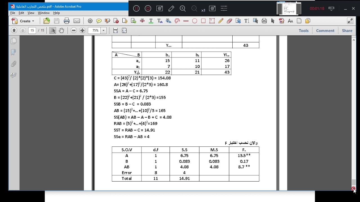Viewport: 360px width, 202px height.
Task: Fit page to window width
Action: (115, 31)
